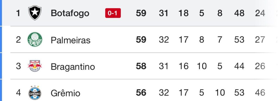The width and height of the screenshot is (278, 101).
Task: Select the Bragantino team name
Action: point(73,67)
